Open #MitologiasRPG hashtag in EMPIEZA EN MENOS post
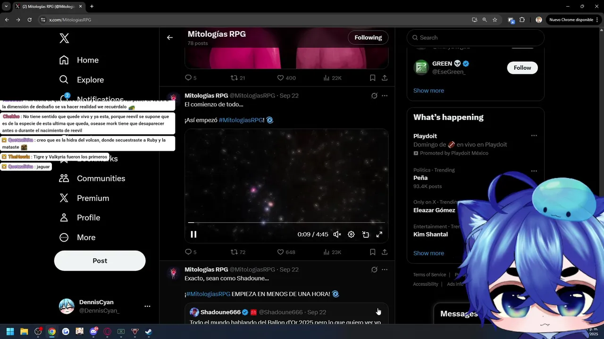 coord(208,294)
